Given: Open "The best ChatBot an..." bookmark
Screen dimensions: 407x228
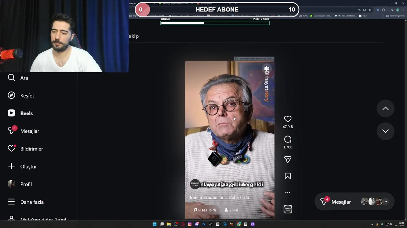Looking at the screenshot, I should tap(346, 16).
